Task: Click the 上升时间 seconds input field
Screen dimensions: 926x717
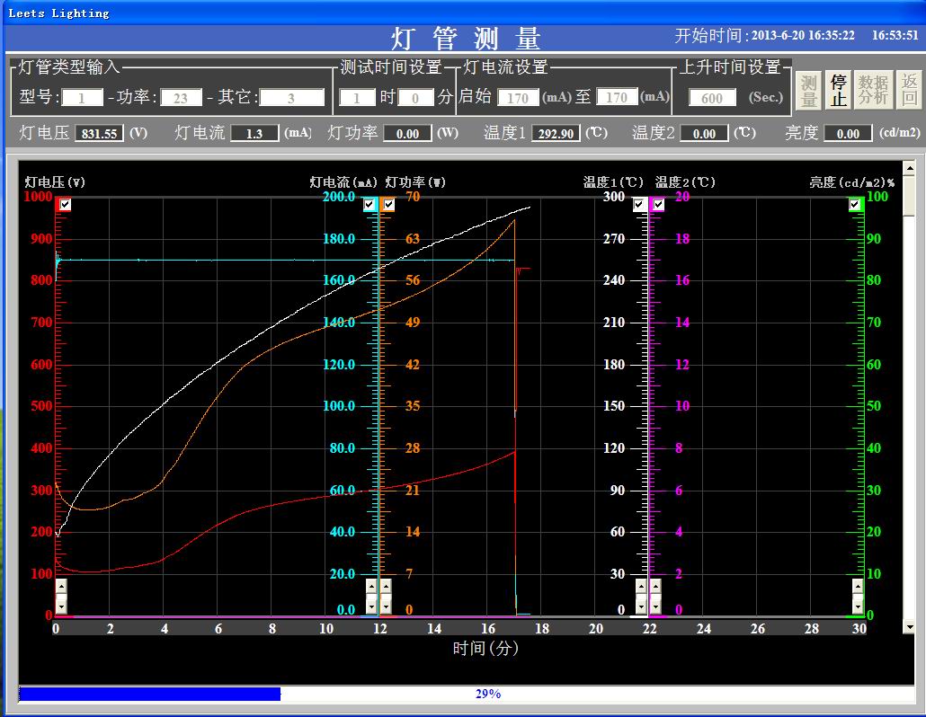Action: 712,98
